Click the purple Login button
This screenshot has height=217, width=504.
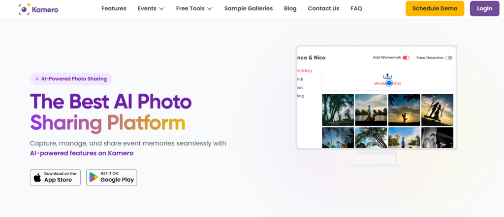coord(484,9)
